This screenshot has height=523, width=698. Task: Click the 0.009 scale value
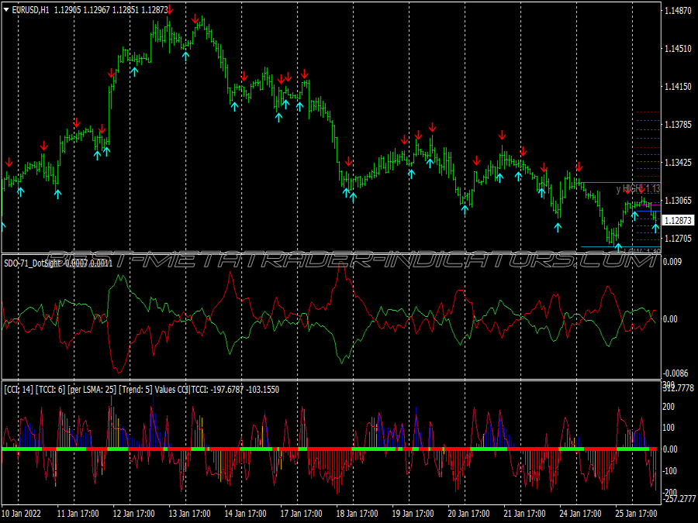672,262
